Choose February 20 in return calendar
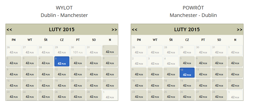The width and height of the screenshot is (254, 104). point(203,84)
